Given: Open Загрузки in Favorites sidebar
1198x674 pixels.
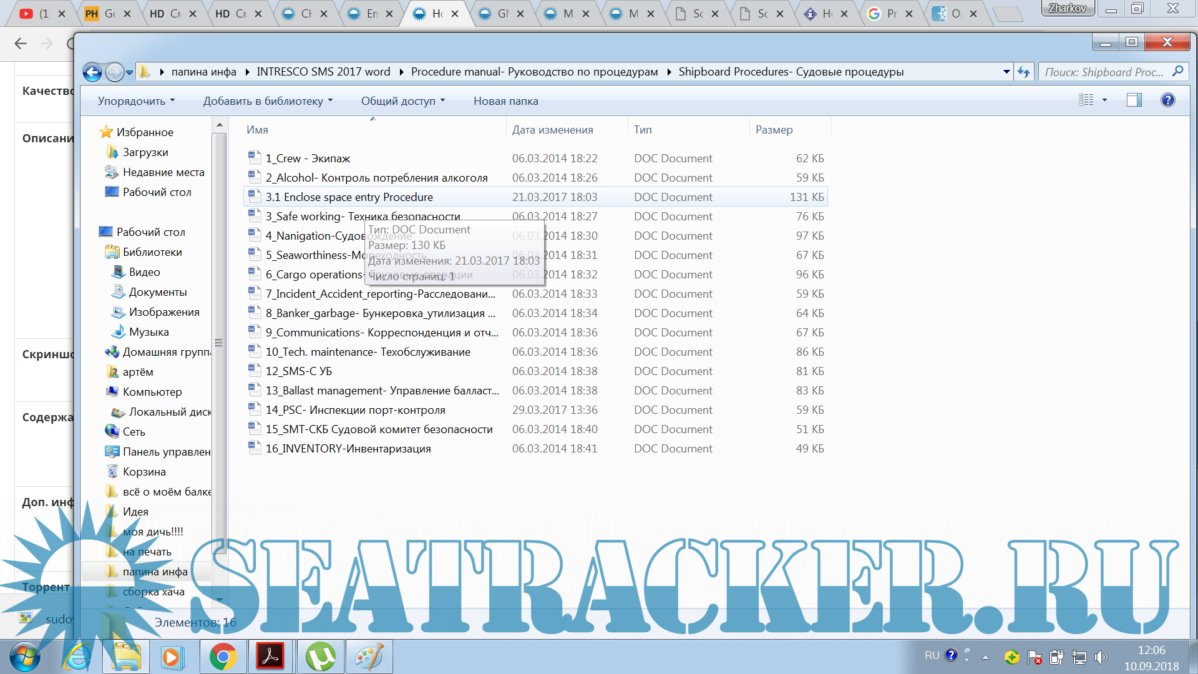Looking at the screenshot, I should tap(145, 152).
